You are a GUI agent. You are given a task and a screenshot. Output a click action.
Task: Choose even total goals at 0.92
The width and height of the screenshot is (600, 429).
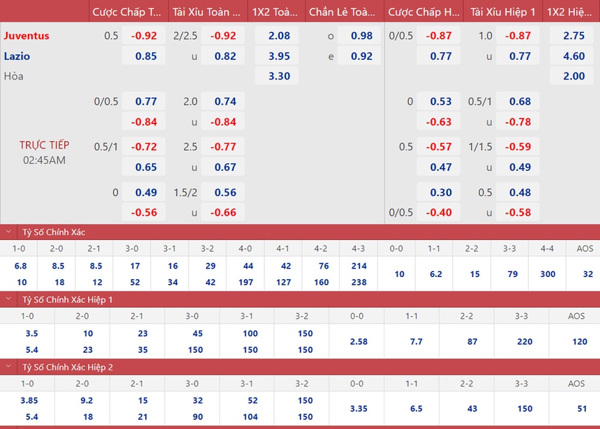pos(361,56)
